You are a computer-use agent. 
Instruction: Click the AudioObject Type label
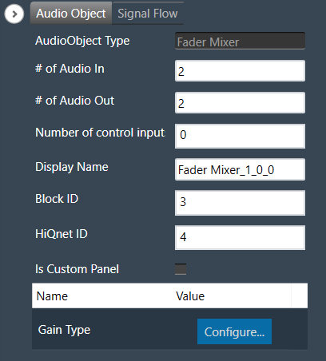[82, 41]
